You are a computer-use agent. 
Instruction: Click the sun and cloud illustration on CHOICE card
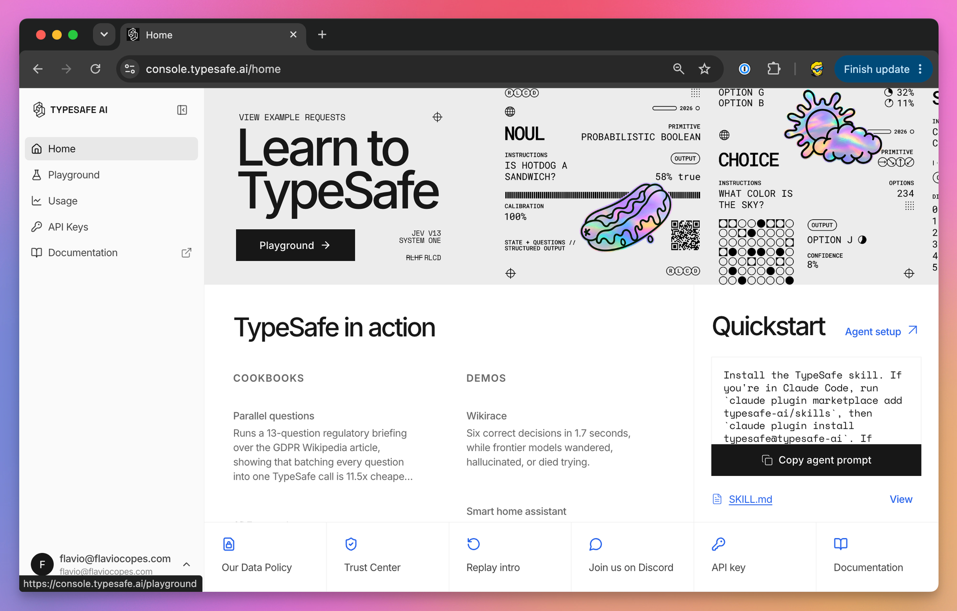pos(834,127)
